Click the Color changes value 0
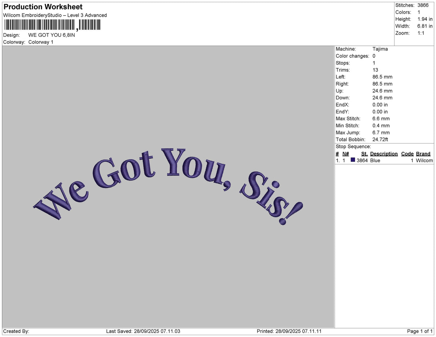 click(x=374, y=56)
